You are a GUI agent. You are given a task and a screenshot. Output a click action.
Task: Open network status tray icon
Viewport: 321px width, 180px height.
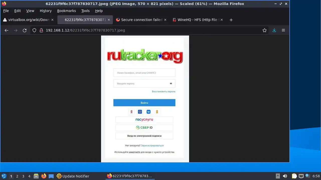[x=301, y=176]
